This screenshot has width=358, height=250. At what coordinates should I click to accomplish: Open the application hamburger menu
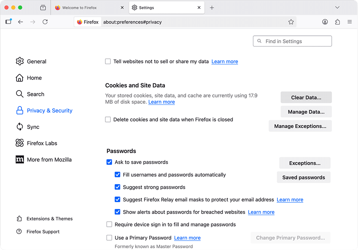click(349, 22)
